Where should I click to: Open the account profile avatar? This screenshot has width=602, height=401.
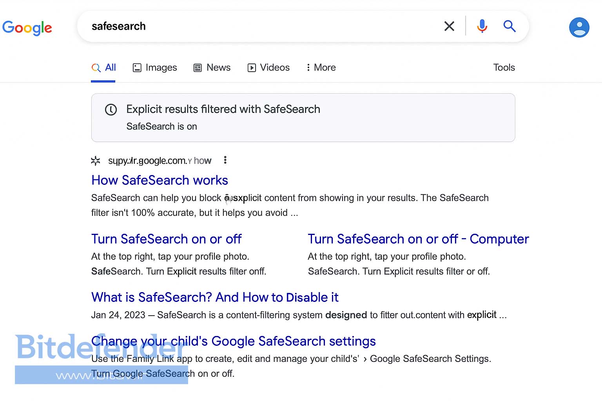pos(579,27)
